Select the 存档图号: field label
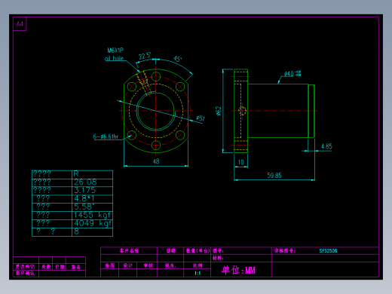The height and width of the screenshot is (294, 392). [x=285, y=250]
